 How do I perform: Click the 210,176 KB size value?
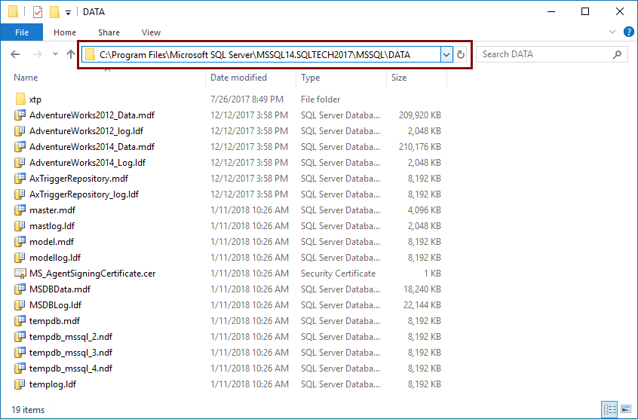click(419, 147)
